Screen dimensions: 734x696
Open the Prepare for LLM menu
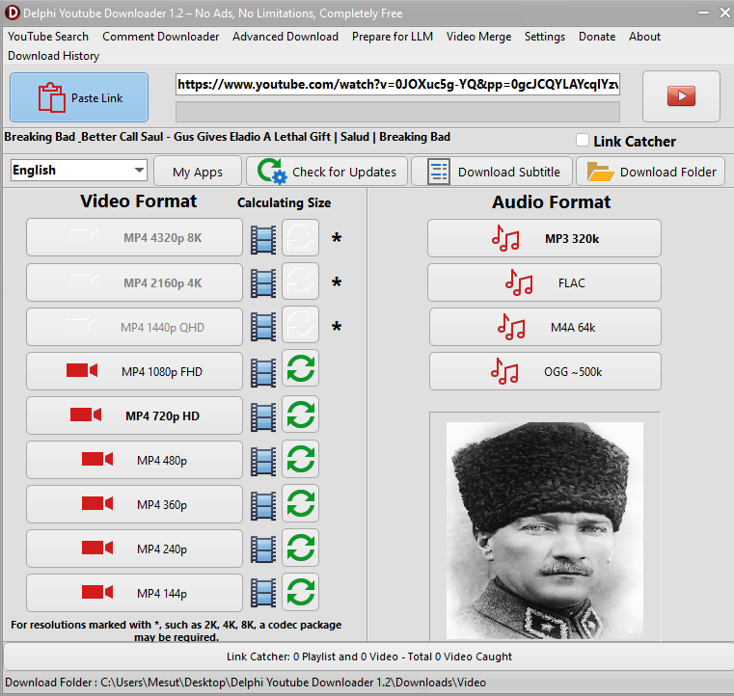click(393, 37)
